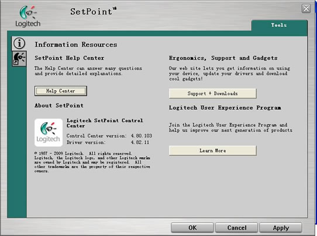Click the Logitech logo in the header
317x236 pixels.
click(28, 16)
